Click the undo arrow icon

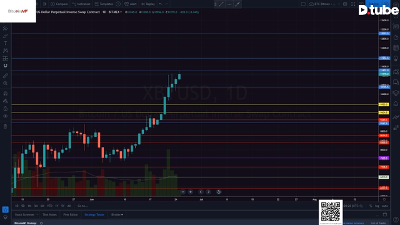coord(161,4)
